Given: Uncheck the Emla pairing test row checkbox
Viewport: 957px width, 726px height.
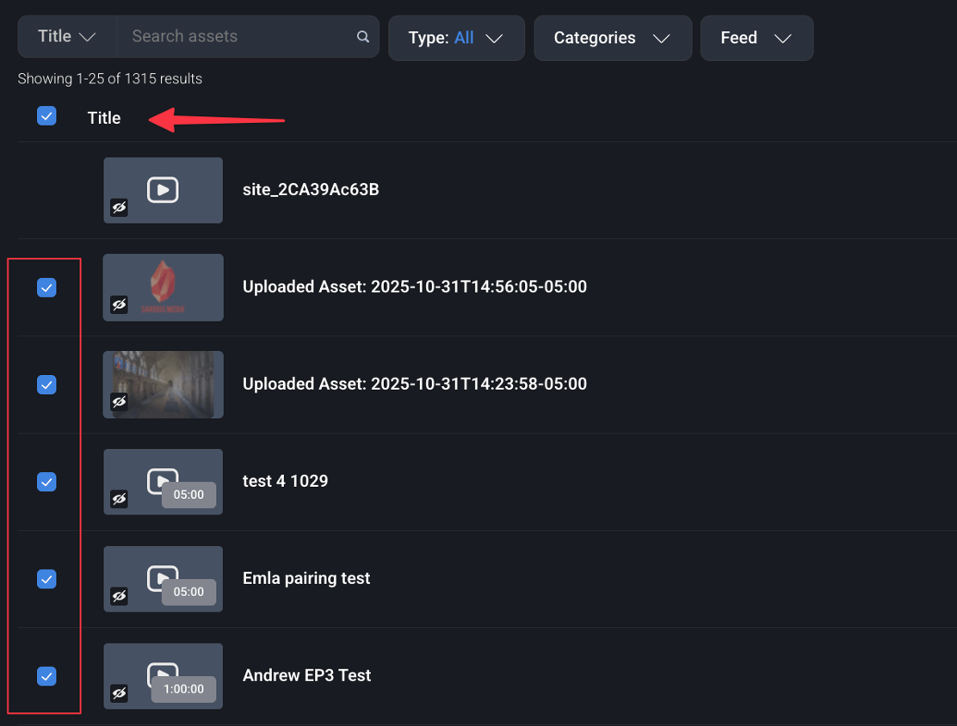Looking at the screenshot, I should tap(46, 579).
